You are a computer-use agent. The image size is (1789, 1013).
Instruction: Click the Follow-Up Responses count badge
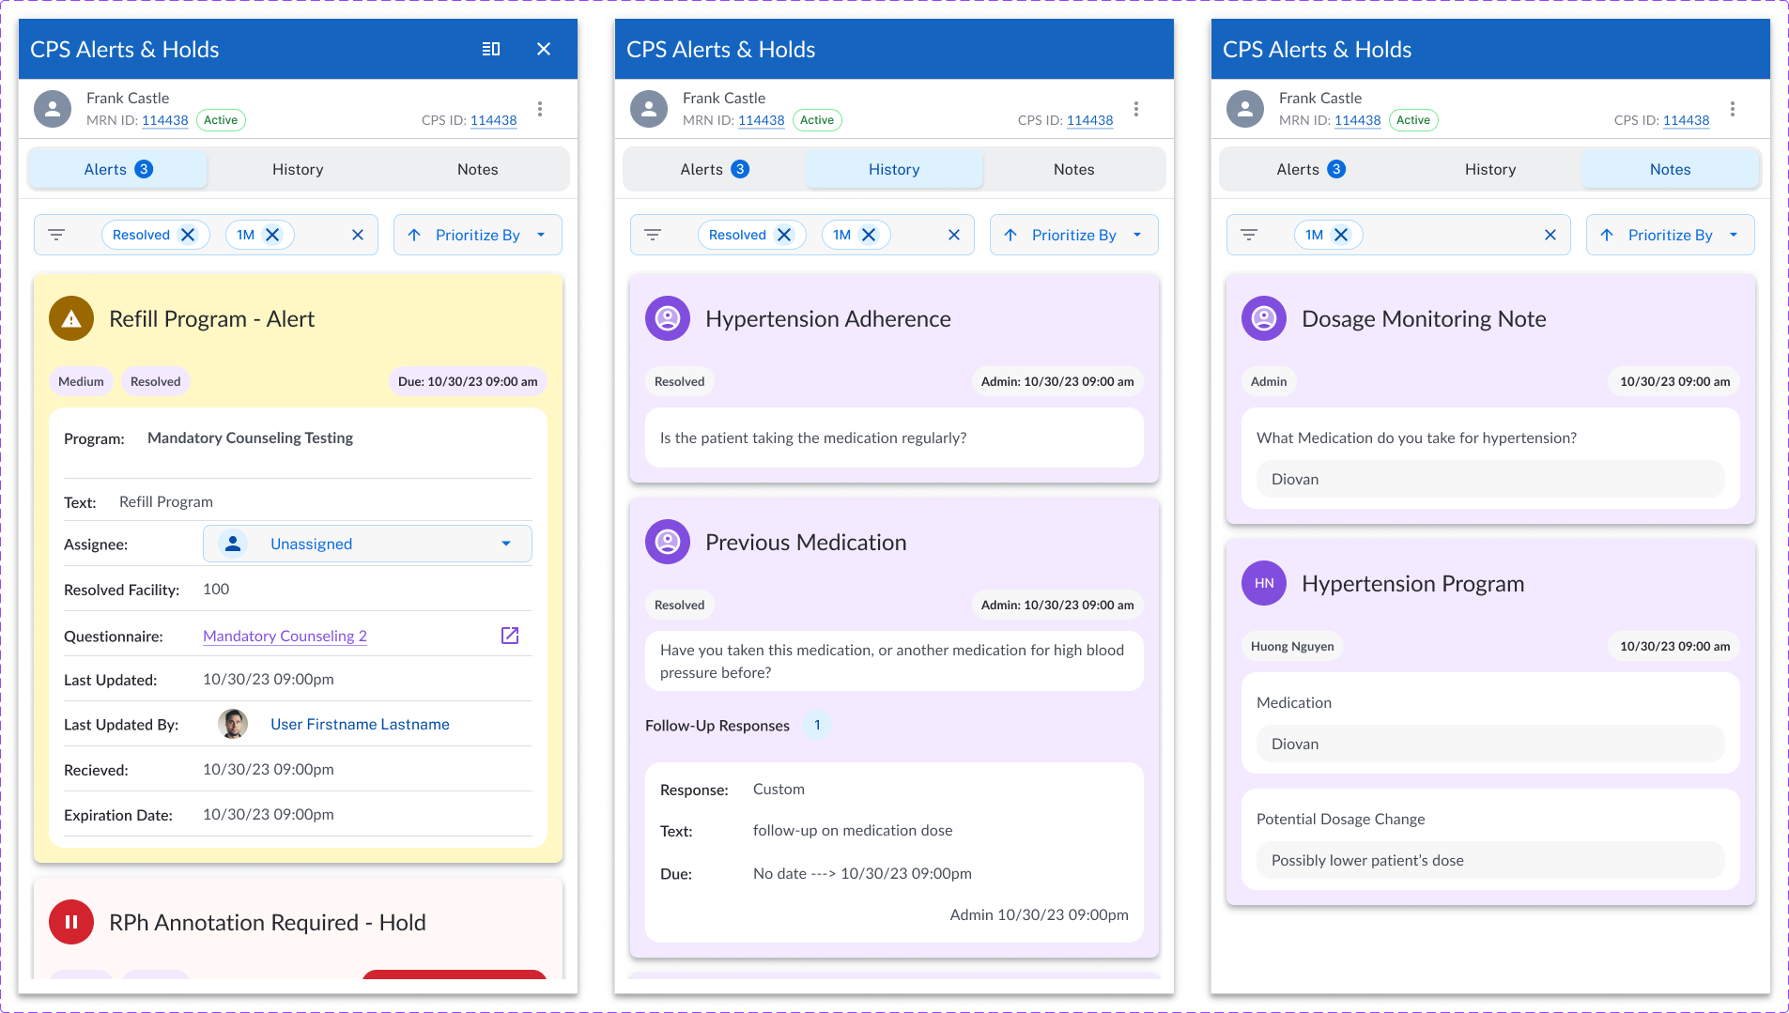click(817, 725)
